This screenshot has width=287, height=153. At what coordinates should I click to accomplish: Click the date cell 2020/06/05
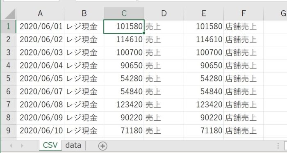pyautogui.click(x=40, y=78)
